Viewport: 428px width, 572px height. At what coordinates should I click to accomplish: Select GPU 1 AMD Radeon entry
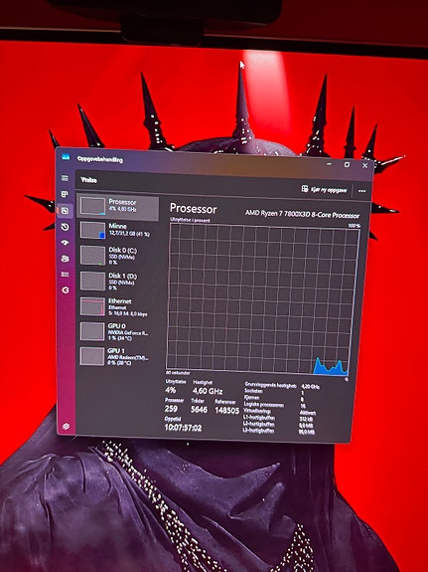click(x=118, y=356)
